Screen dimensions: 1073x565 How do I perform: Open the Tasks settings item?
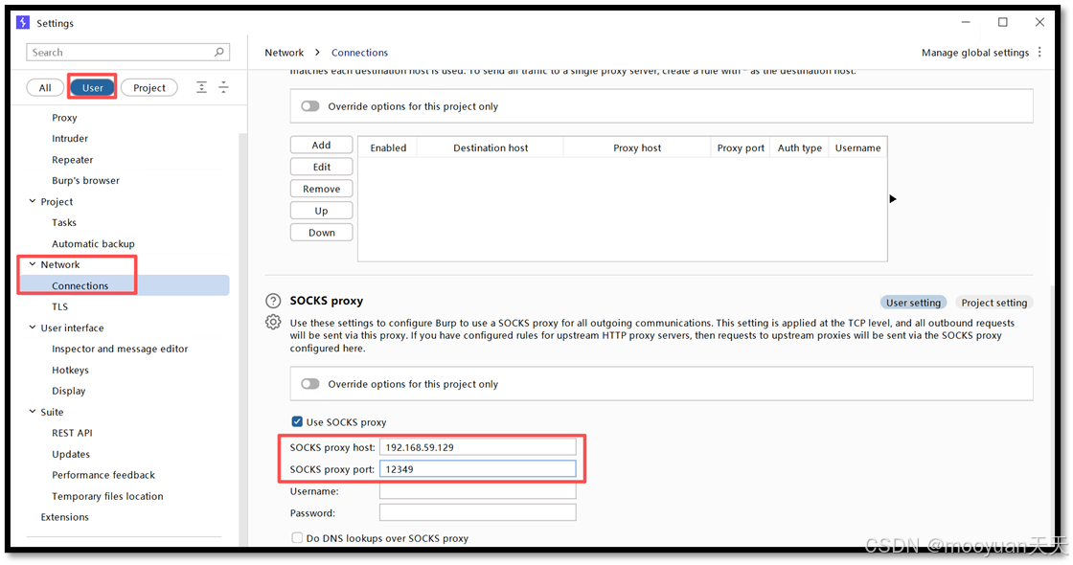pos(64,222)
